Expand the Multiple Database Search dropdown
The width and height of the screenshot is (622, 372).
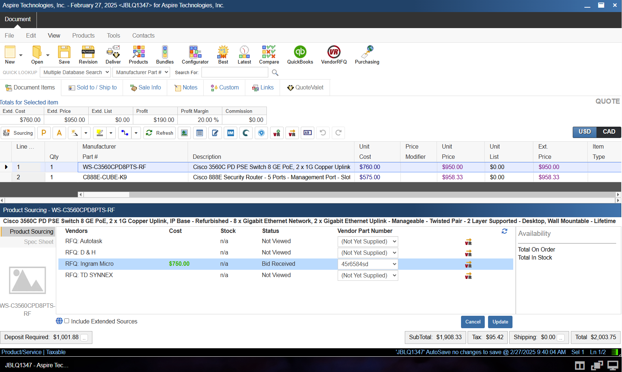click(x=75, y=72)
